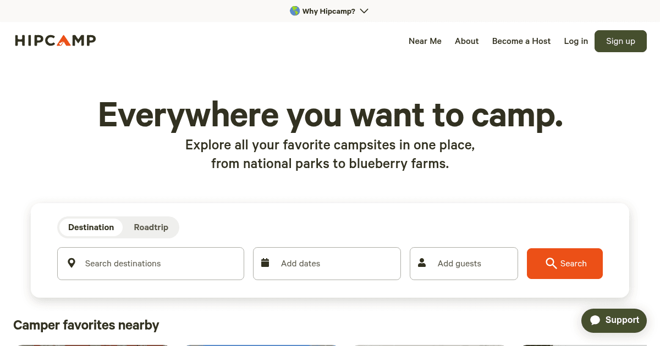Viewport: 660px width, 346px height.
Task: Click the globe icon next to Why Hipcamp
Action: [295, 10]
